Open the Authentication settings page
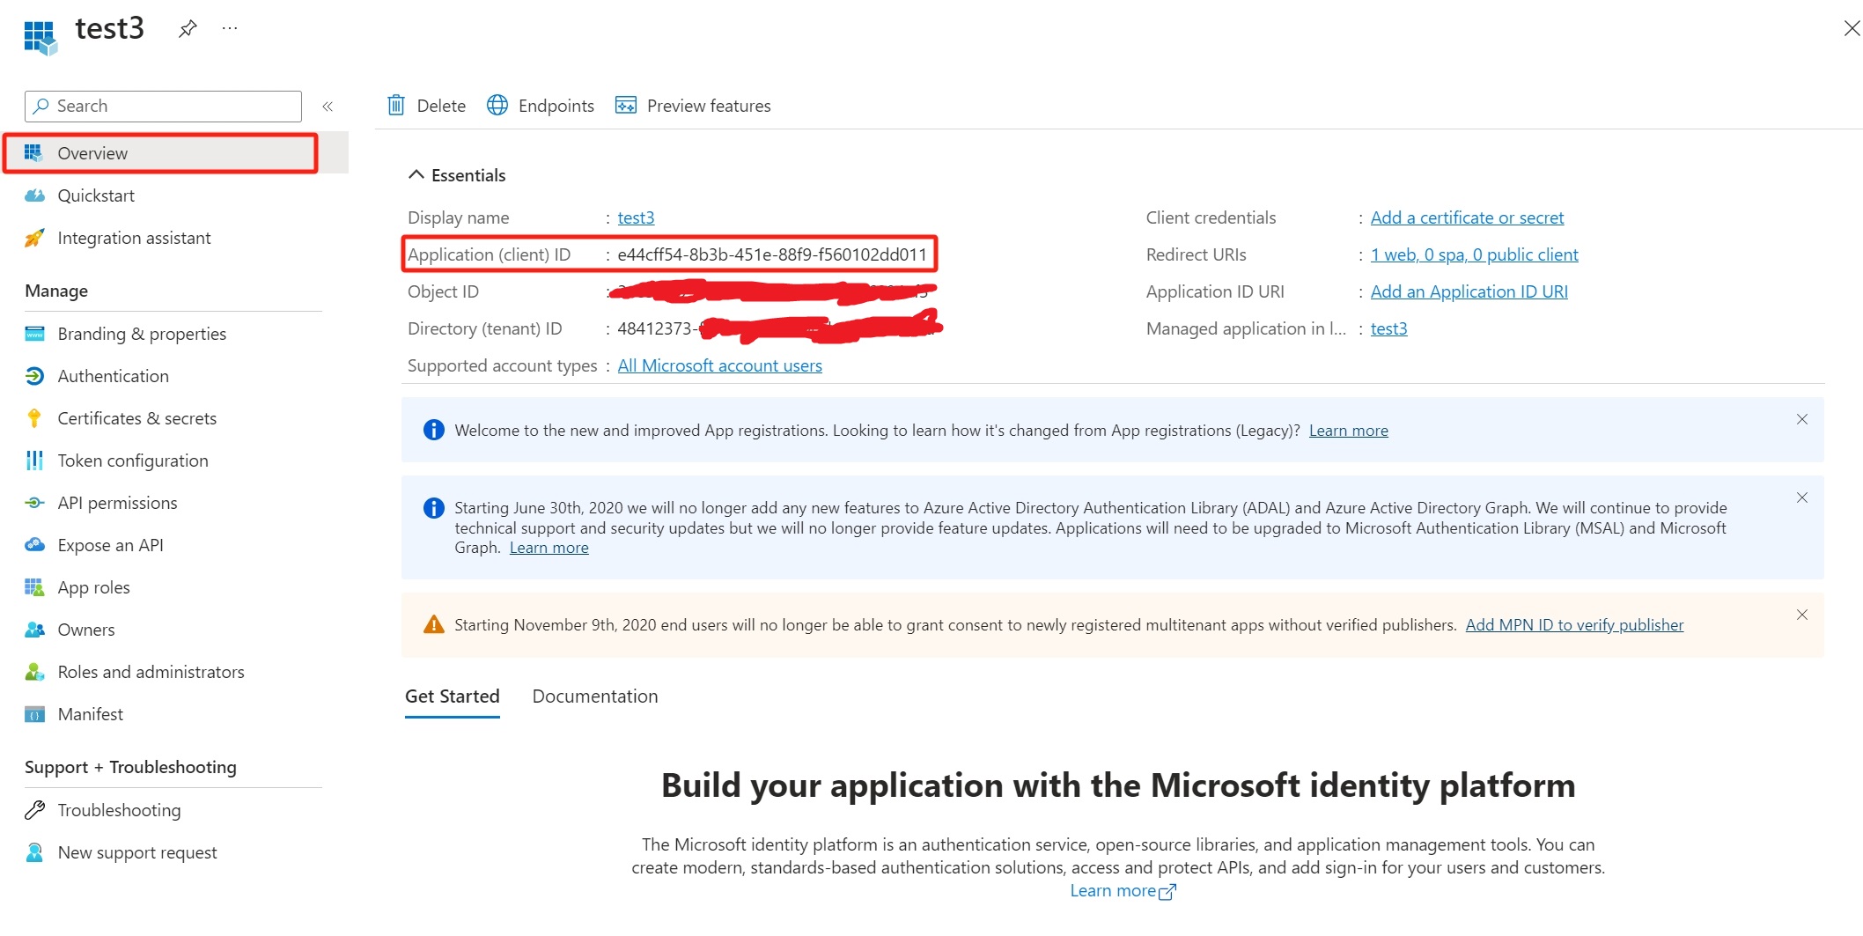 (x=113, y=376)
